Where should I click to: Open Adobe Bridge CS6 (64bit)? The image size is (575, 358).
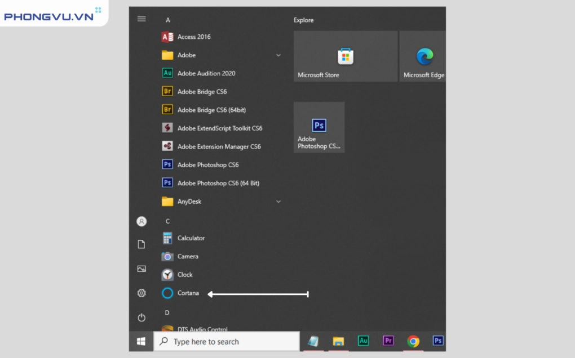tap(211, 110)
